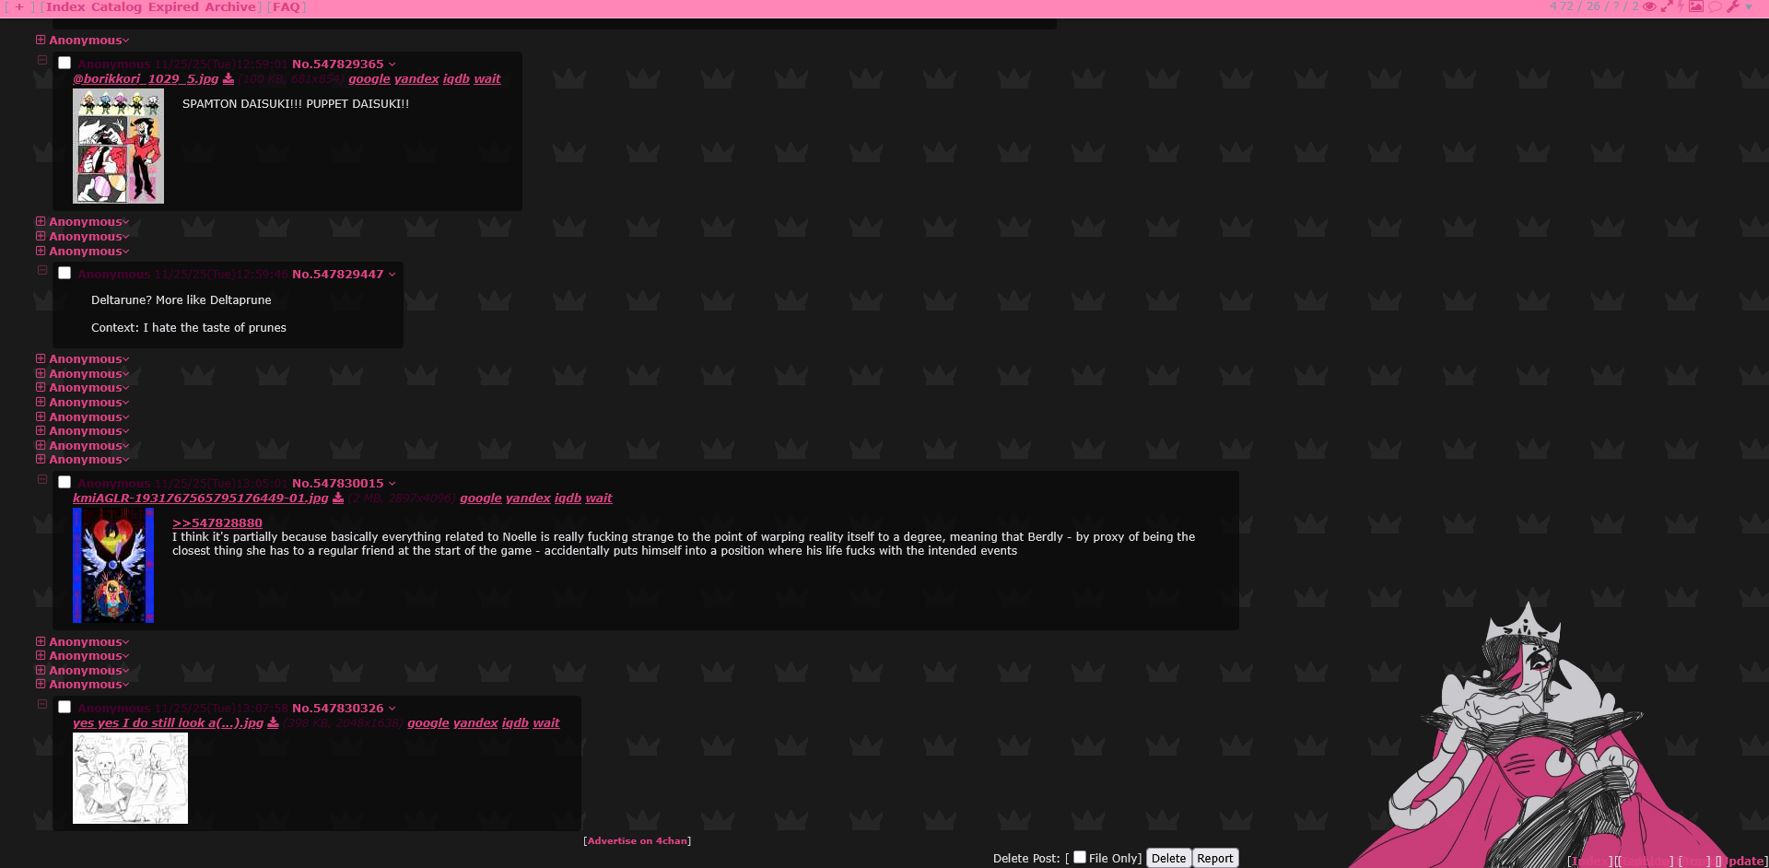1769x868 pixels.
Task: Expand the last hidden Anonymous post above No.547830015
Action: pyautogui.click(x=41, y=459)
